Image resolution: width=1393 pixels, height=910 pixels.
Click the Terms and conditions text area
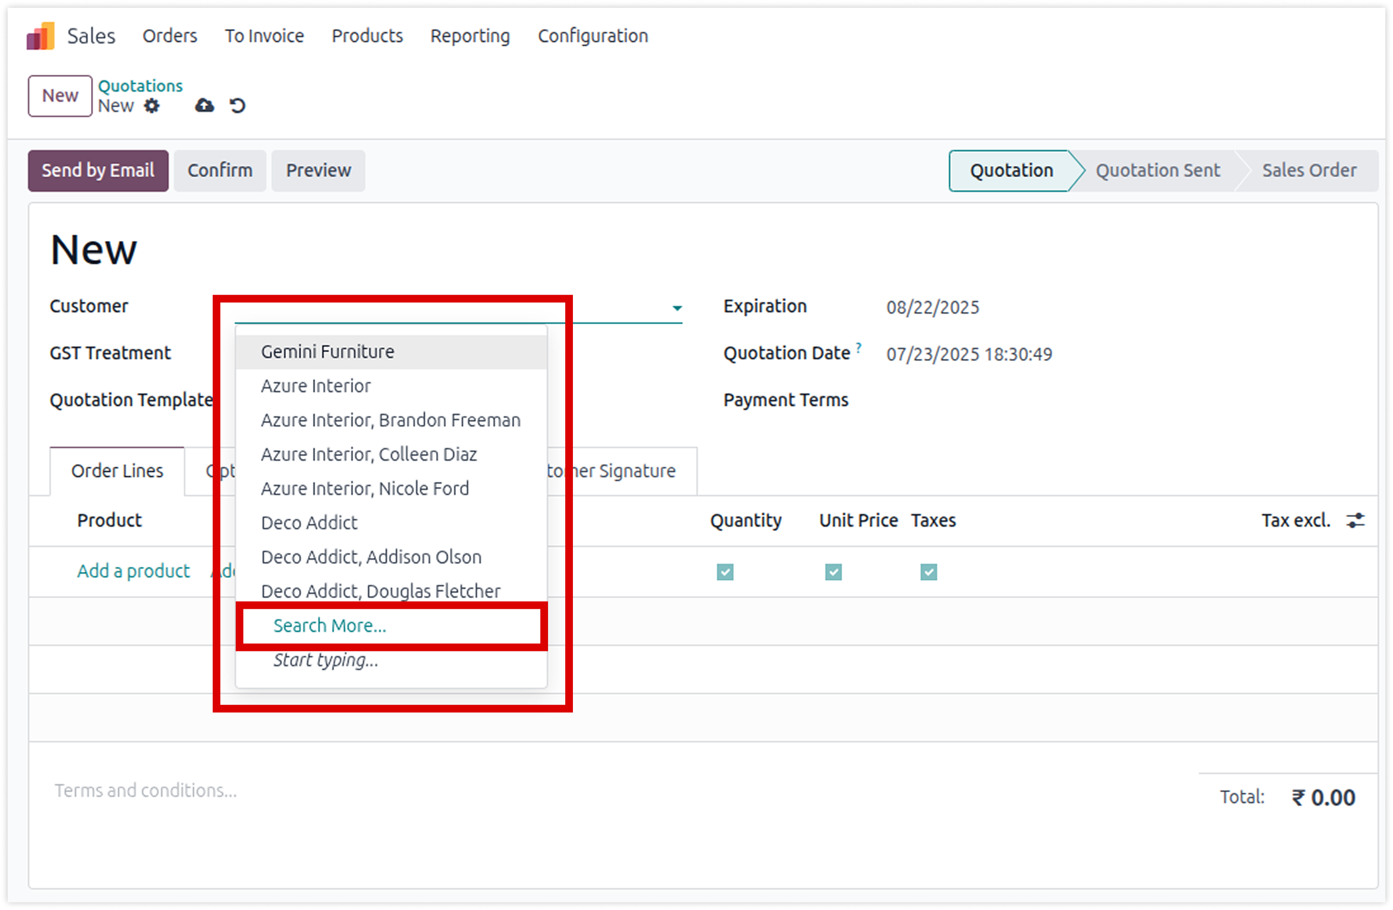tap(146, 791)
